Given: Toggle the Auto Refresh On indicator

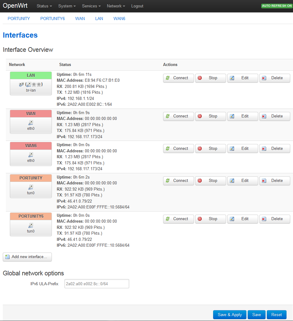Looking at the screenshot, I should 277,6.
